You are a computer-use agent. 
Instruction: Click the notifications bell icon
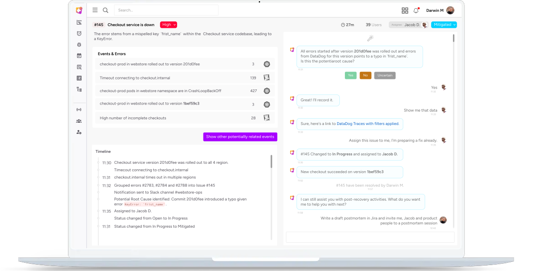(416, 10)
